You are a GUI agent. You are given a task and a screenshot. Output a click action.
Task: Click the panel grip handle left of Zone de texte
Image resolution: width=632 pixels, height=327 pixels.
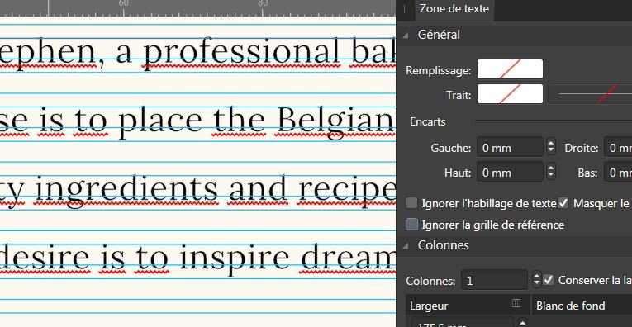(404, 8)
